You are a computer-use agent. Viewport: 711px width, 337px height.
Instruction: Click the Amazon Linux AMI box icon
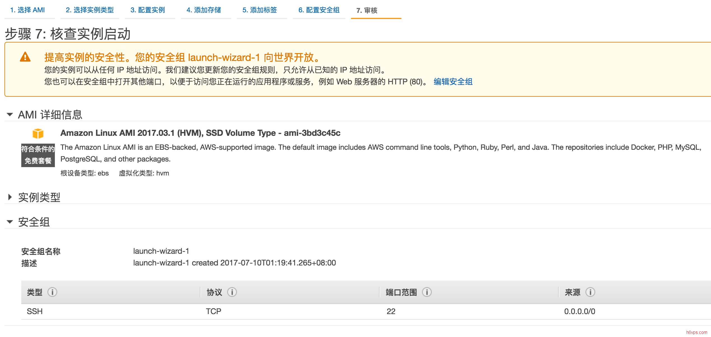38,134
